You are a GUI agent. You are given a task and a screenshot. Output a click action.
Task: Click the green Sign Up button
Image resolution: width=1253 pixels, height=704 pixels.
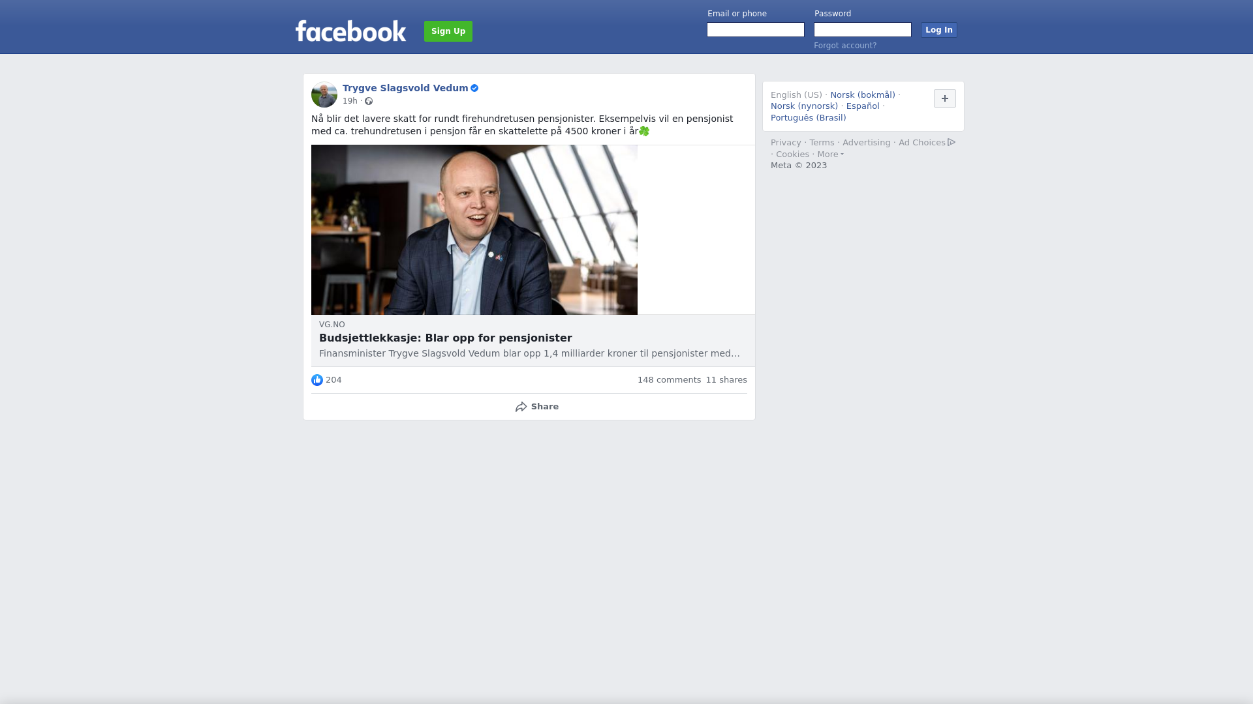point(448,31)
